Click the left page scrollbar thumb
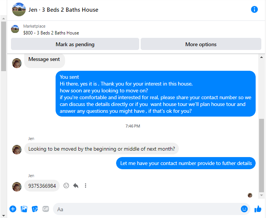267x218 pixels. point(3,46)
